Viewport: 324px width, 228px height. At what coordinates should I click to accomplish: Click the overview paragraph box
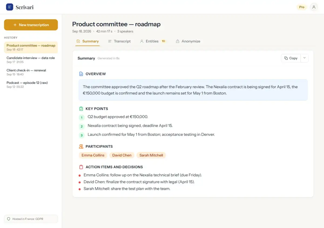[x=193, y=90]
